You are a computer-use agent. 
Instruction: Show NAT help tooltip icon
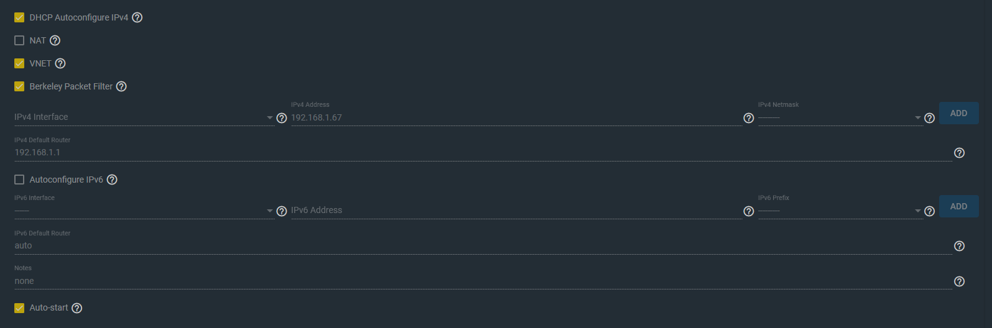coord(55,40)
